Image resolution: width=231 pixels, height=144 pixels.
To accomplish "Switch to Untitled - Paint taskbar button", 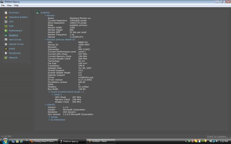I will pos(101,141).
